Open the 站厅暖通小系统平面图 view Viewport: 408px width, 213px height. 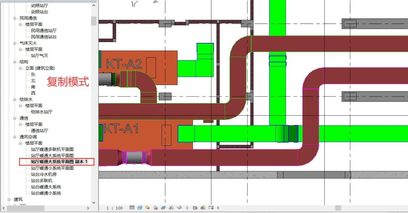53,168
